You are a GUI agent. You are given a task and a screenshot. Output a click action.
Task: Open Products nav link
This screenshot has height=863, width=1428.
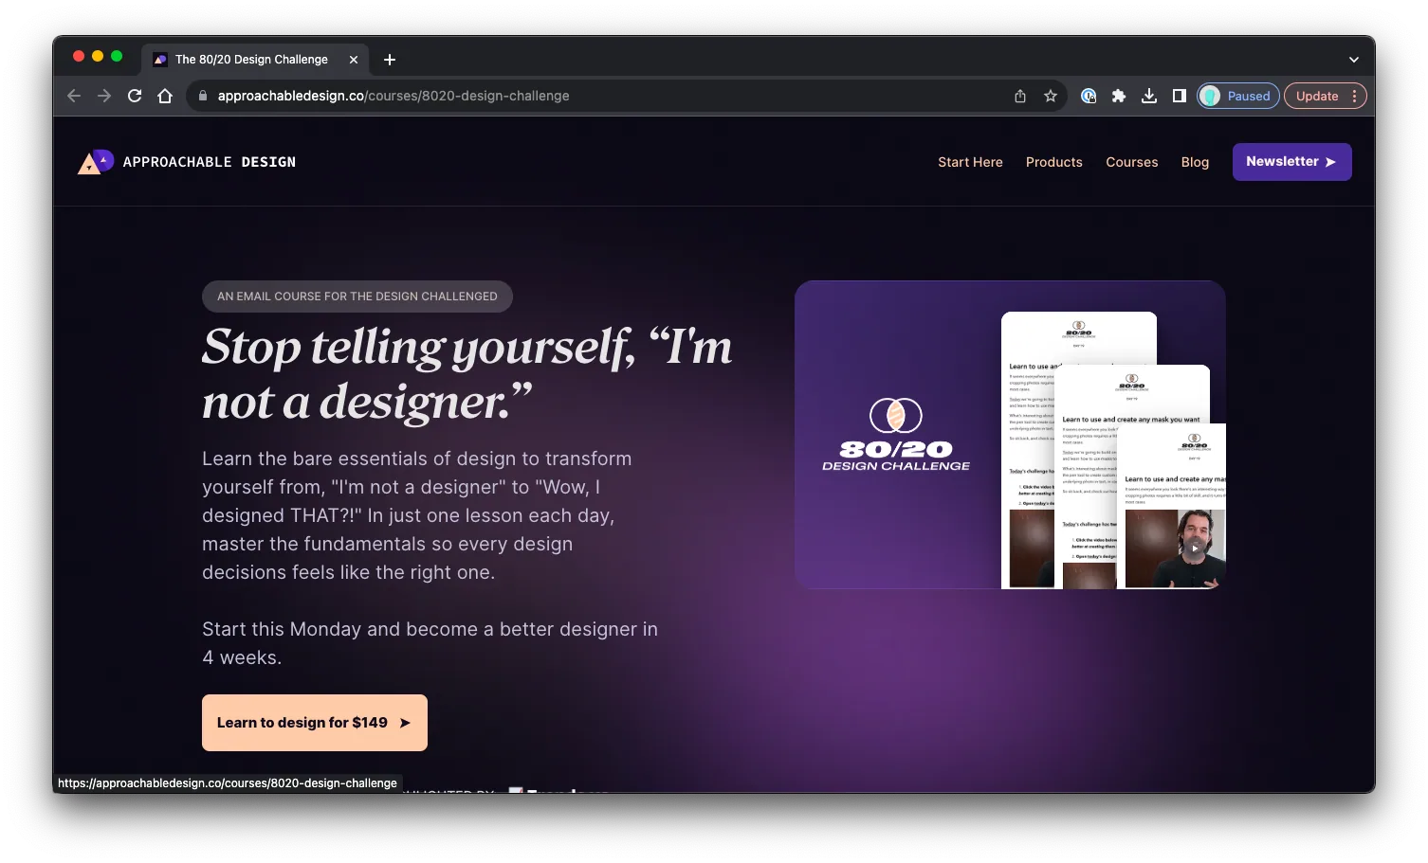coord(1053,162)
